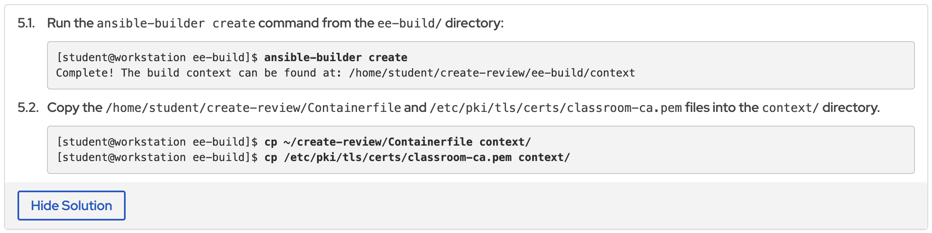Click the bold ansible-builder create command in code block
932x233 pixels.
point(336,57)
